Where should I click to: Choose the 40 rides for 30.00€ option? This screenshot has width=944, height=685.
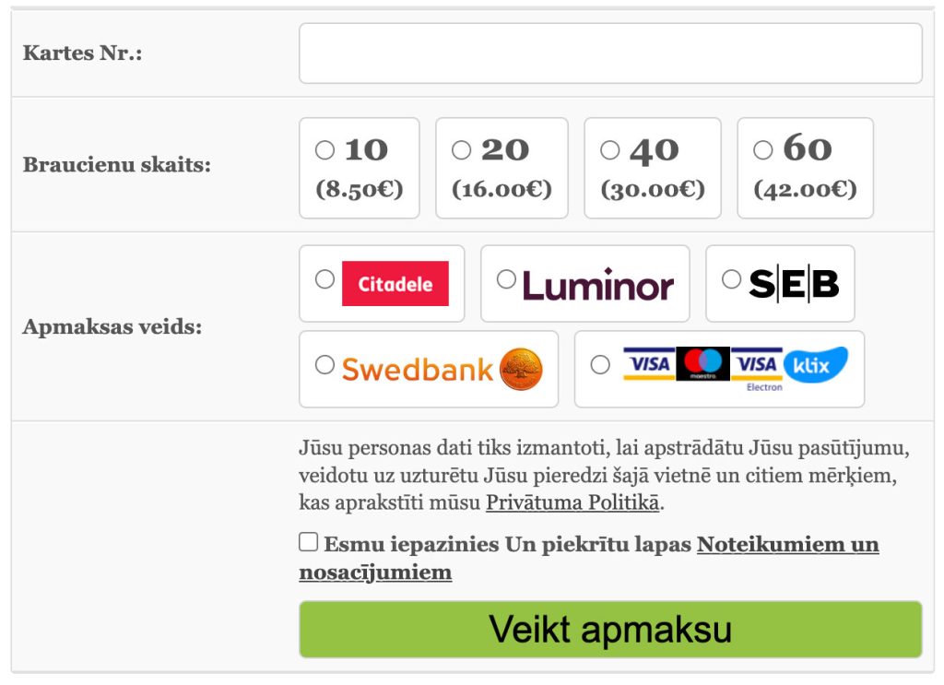point(609,149)
